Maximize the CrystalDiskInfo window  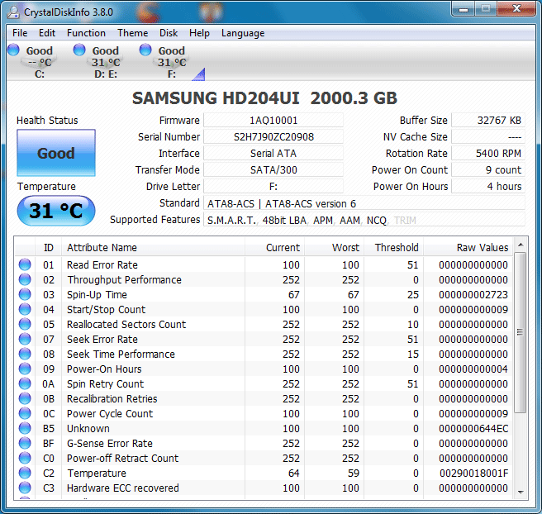[x=486, y=9]
